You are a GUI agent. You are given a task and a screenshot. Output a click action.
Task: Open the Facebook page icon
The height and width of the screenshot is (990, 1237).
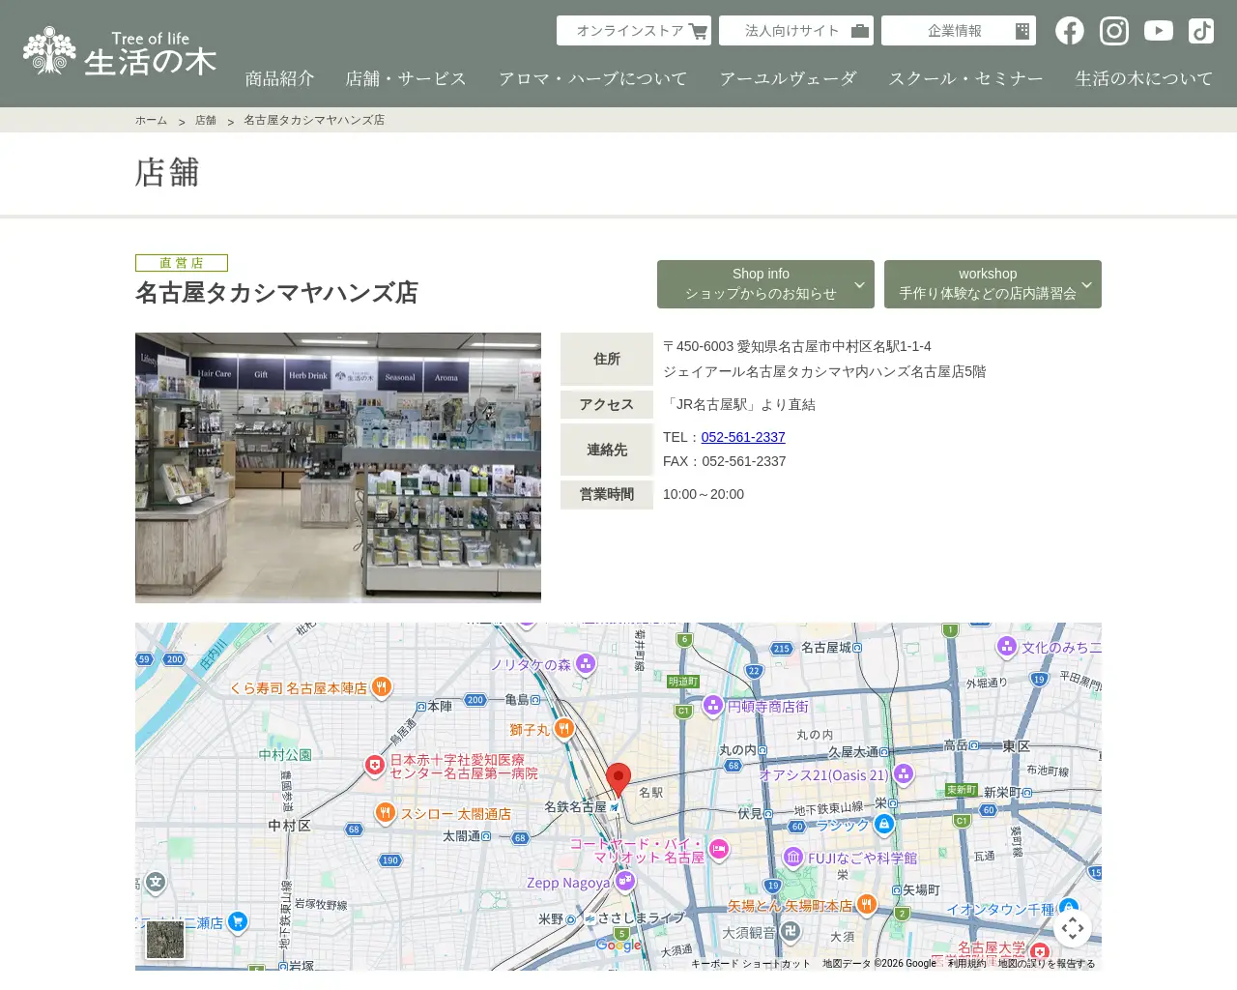[x=1070, y=30]
